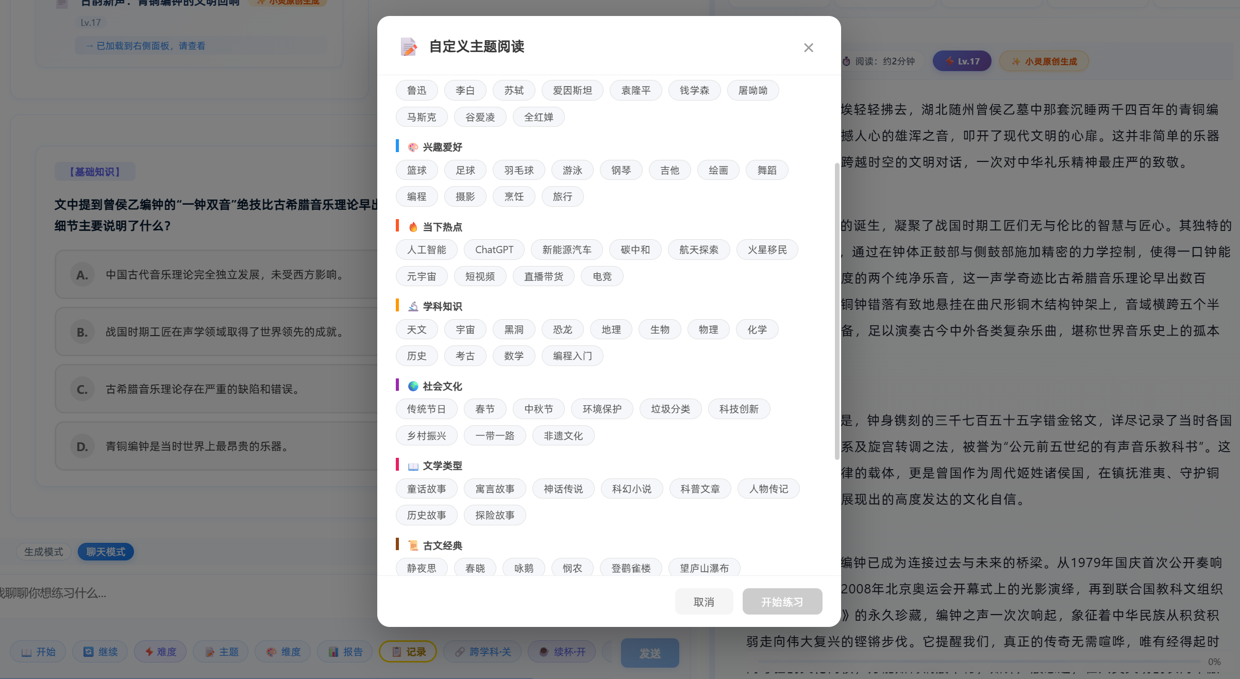
Task: Click the reading progress bar at 0%
Action: coord(973,661)
